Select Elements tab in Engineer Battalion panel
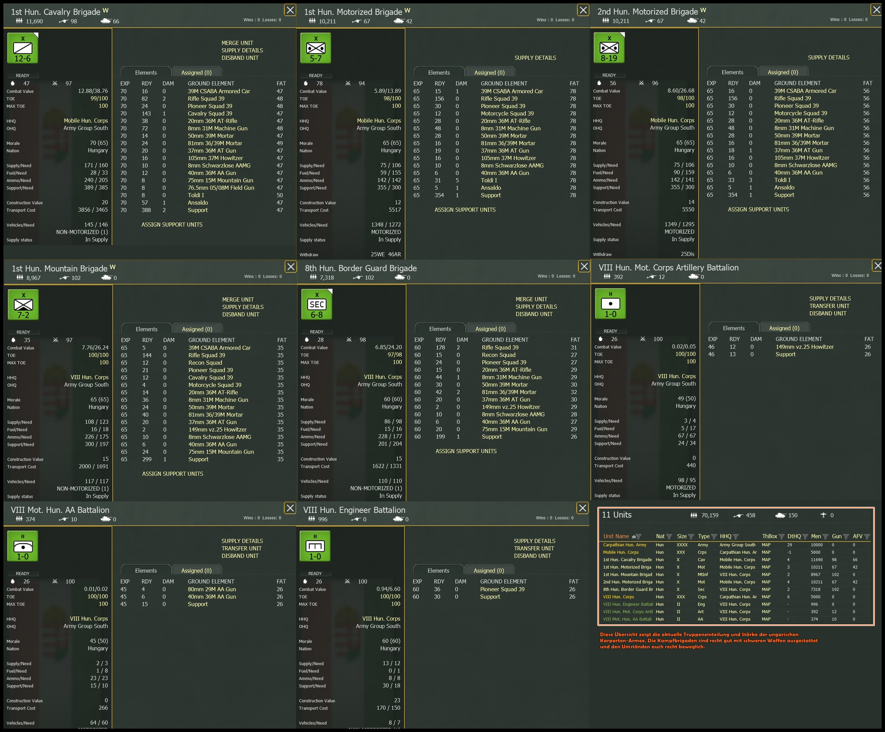Image resolution: width=885 pixels, height=732 pixels. (x=438, y=571)
